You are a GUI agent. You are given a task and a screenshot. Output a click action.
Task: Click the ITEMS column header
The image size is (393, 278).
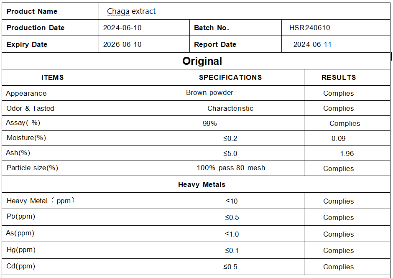point(53,77)
